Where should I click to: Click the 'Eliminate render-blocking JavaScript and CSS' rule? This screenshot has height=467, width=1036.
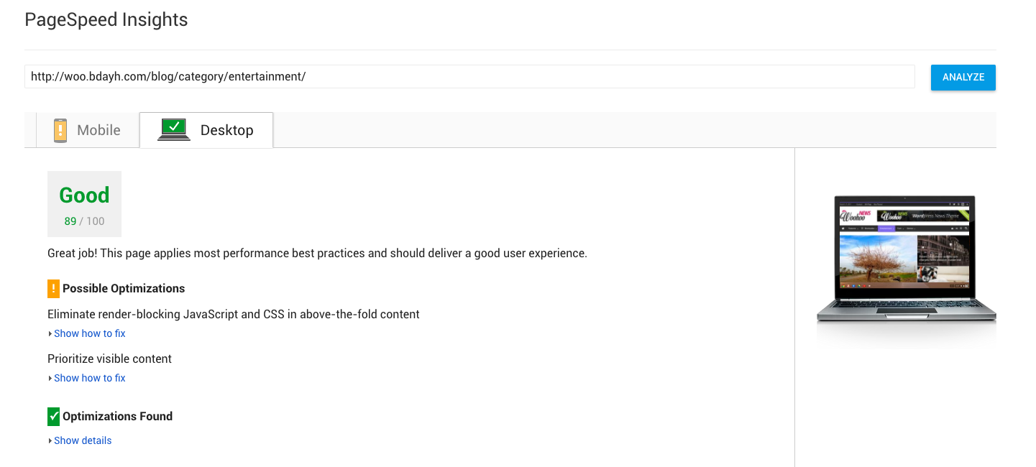(x=233, y=314)
